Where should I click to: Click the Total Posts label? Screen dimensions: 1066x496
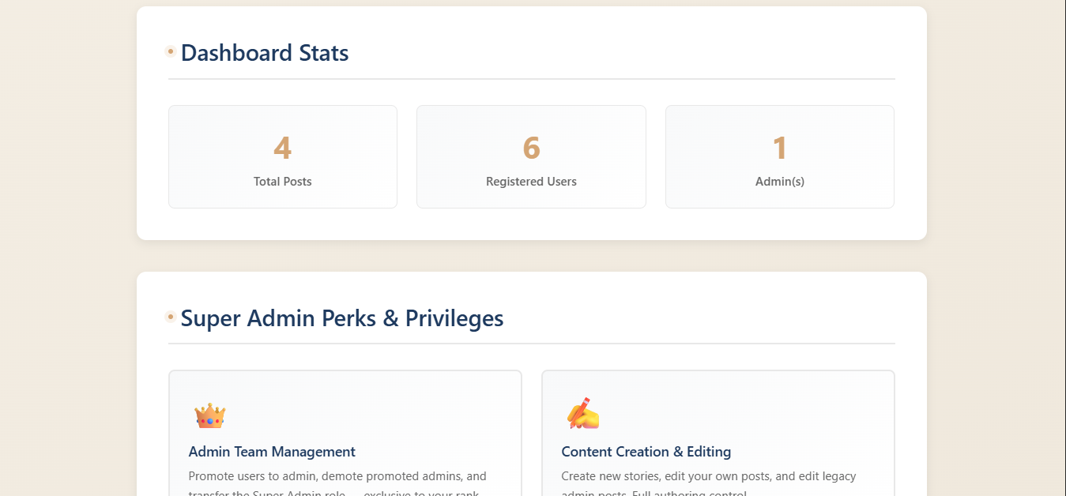tap(283, 182)
